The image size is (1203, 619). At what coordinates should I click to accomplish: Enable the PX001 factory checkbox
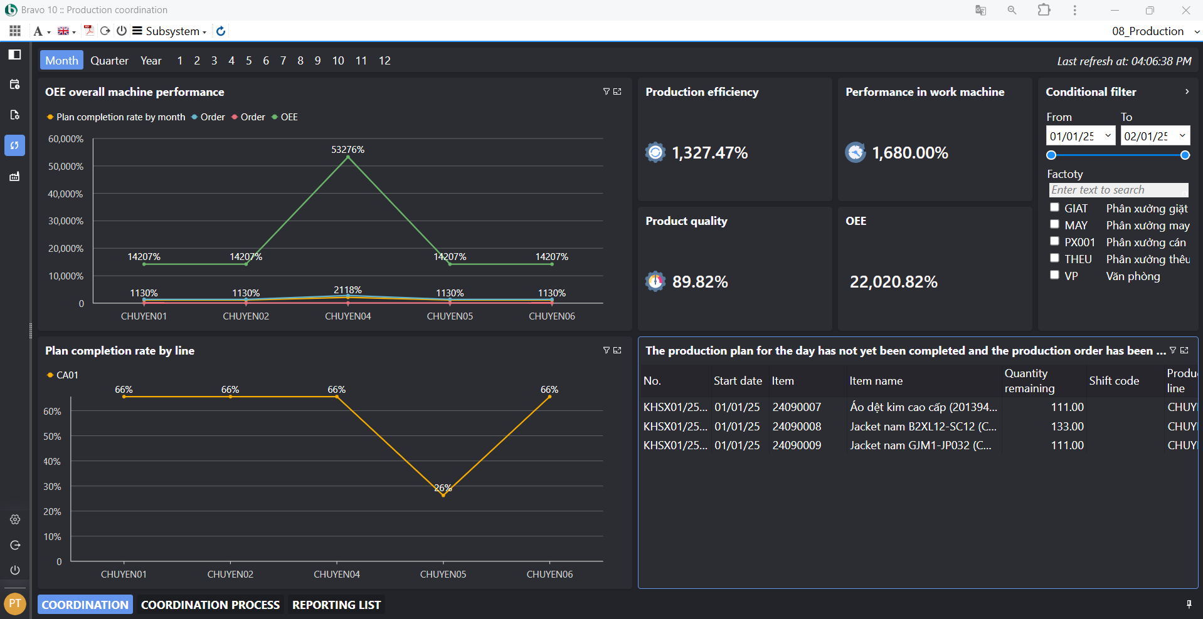pos(1054,241)
